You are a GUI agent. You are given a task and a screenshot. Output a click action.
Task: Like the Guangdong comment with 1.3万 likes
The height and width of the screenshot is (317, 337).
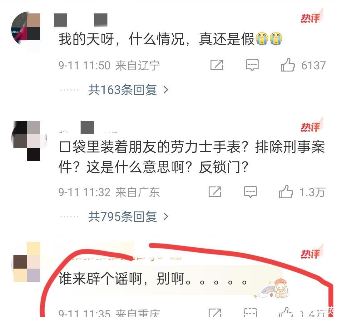coord(286,191)
